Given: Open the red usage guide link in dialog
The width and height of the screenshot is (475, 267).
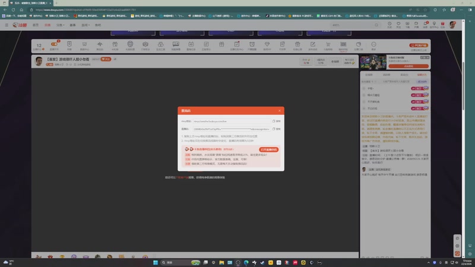Looking at the screenshot, I should click(x=229, y=150).
